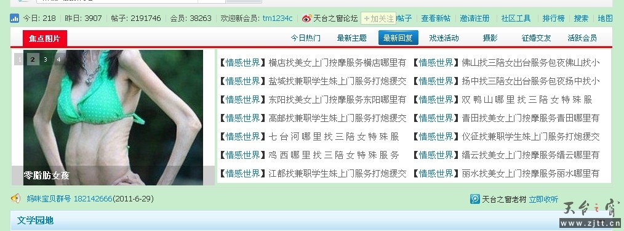The width and height of the screenshot is (624, 231).
Task: Open the 妈咪宝贝群号 announcement link
Action: point(70,198)
